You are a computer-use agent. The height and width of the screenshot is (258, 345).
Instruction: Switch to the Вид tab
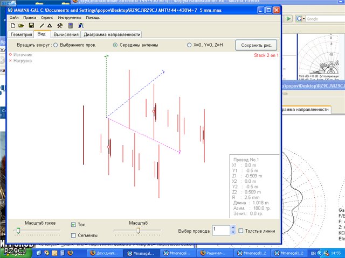coord(42,34)
